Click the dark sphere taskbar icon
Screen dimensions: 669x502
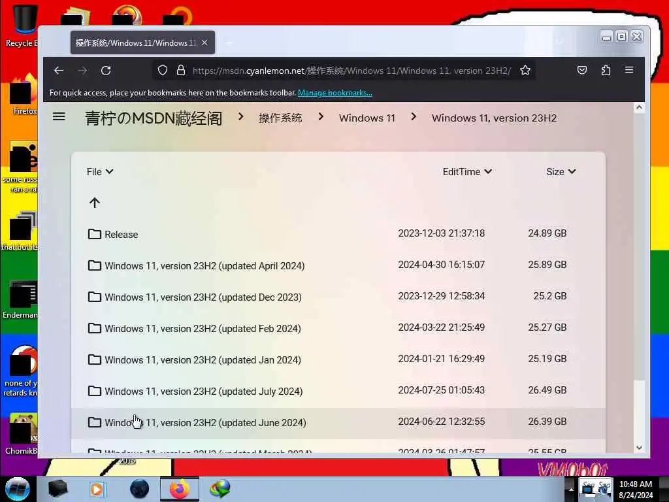tap(140, 489)
